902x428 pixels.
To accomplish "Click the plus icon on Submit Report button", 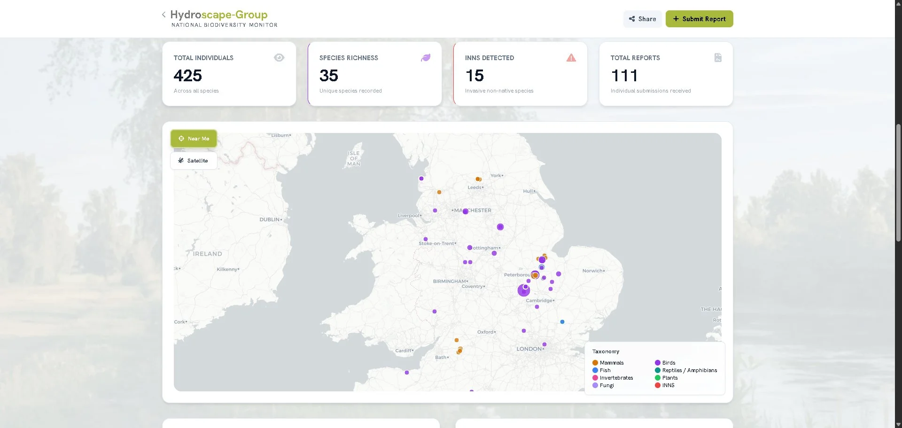I will [x=676, y=19].
